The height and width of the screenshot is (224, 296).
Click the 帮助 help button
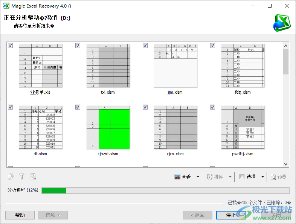click(20, 215)
